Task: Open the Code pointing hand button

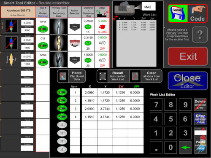Action: [x=197, y=13]
